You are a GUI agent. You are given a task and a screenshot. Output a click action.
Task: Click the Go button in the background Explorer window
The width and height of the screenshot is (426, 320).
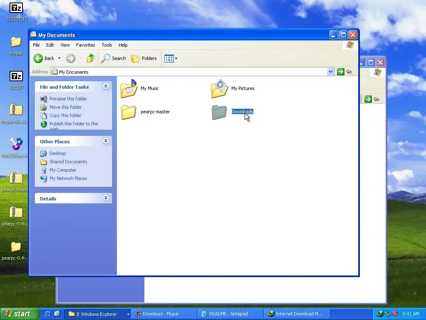[372, 99]
